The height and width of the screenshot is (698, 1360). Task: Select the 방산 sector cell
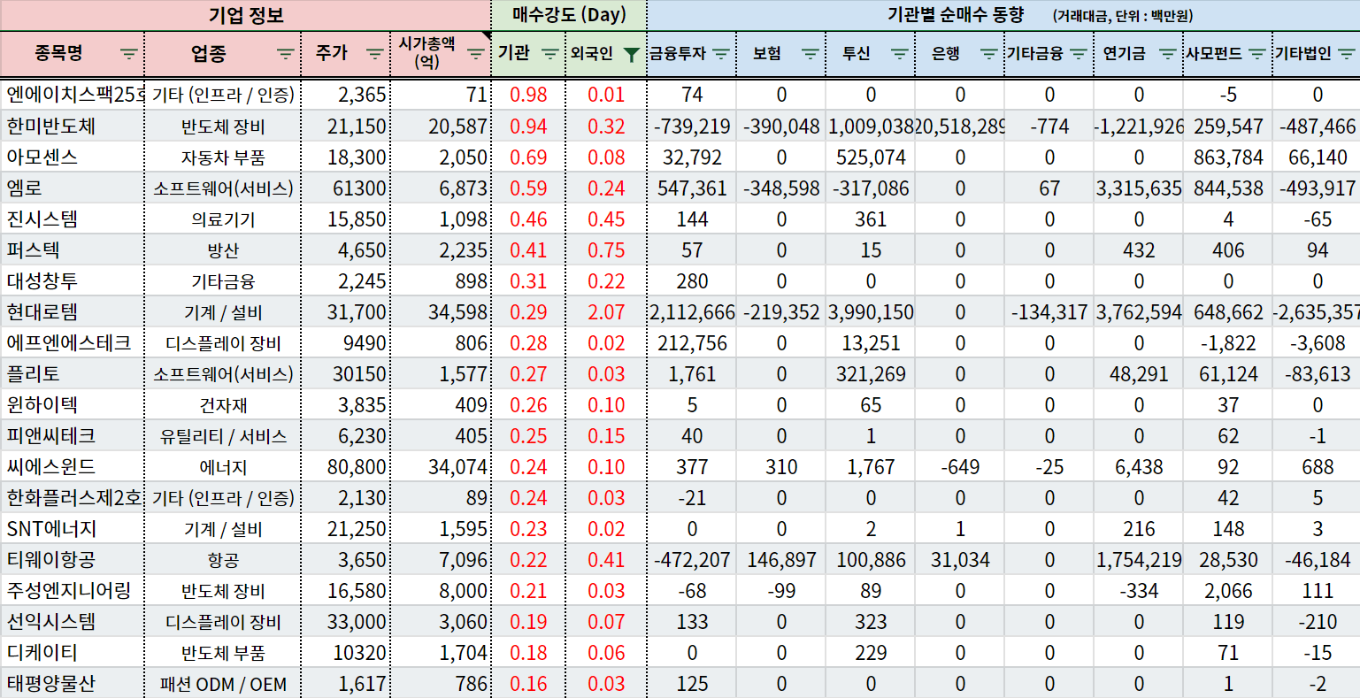tap(223, 250)
